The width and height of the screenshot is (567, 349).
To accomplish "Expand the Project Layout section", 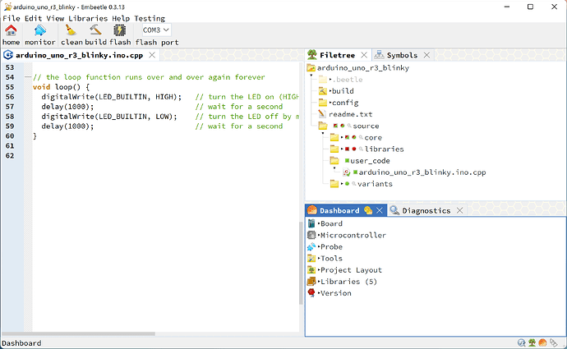I will [x=319, y=270].
